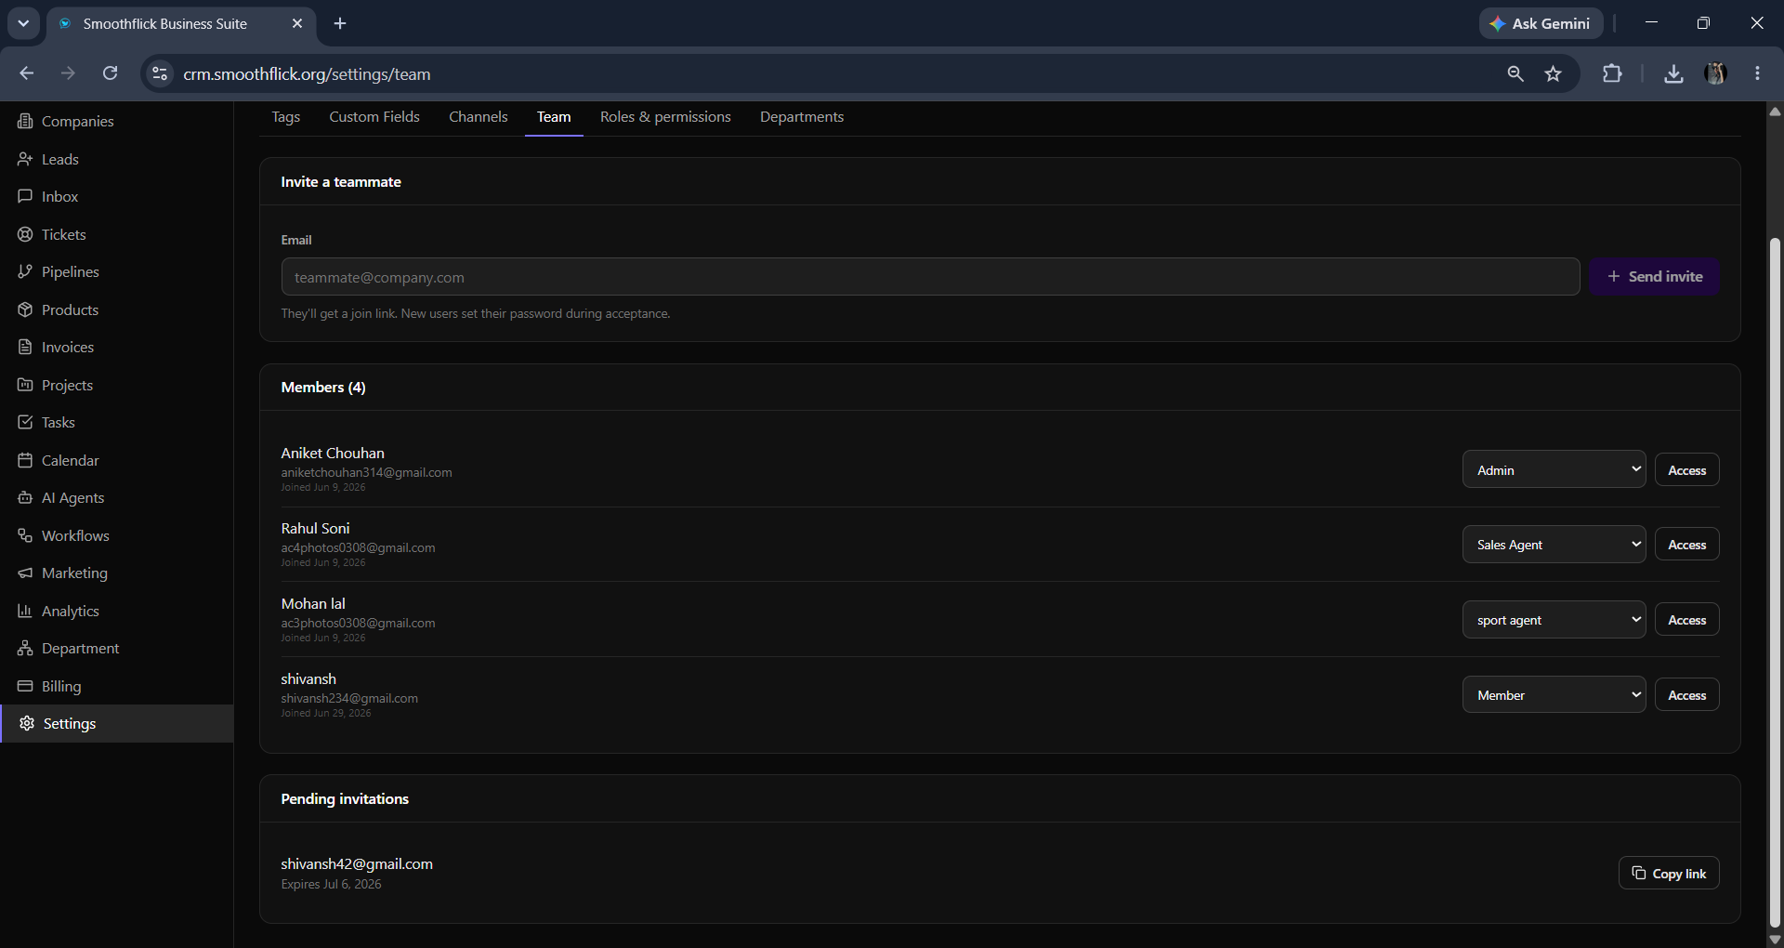This screenshot has width=1784, height=948.
Task: Open Department via org chart icon
Action: coord(25,649)
